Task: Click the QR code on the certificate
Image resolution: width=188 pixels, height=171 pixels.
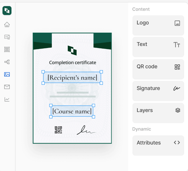Action: pyautogui.click(x=58, y=130)
